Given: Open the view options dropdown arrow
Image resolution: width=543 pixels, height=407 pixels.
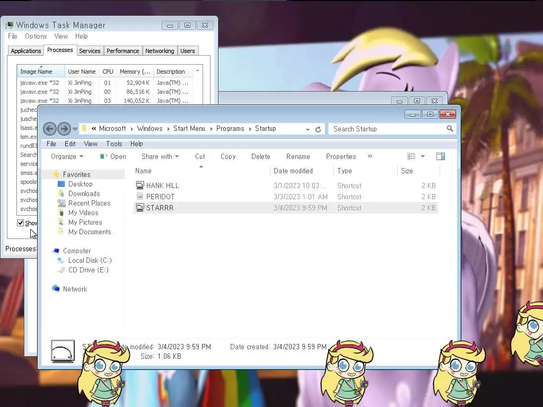Looking at the screenshot, I should pos(423,156).
